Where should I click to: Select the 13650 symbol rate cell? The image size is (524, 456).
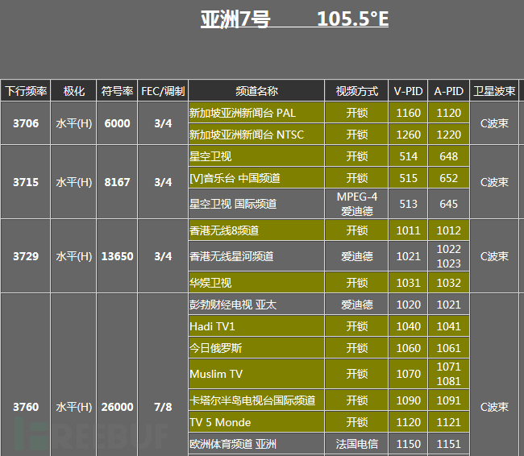point(117,256)
